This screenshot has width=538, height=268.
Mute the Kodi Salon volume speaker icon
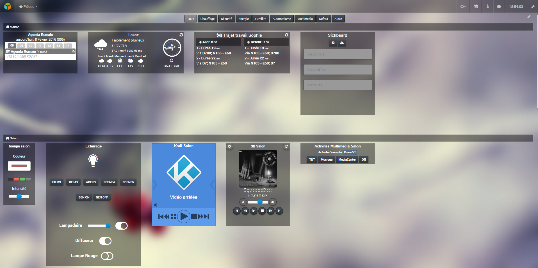point(155,205)
